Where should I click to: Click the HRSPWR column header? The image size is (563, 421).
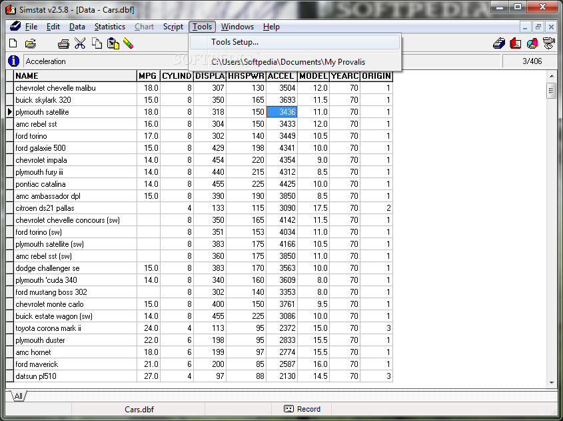pyautogui.click(x=246, y=76)
